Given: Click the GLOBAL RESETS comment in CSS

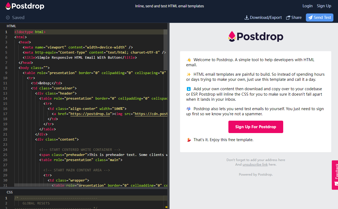Looking at the screenshot, I should click(x=36, y=203).
